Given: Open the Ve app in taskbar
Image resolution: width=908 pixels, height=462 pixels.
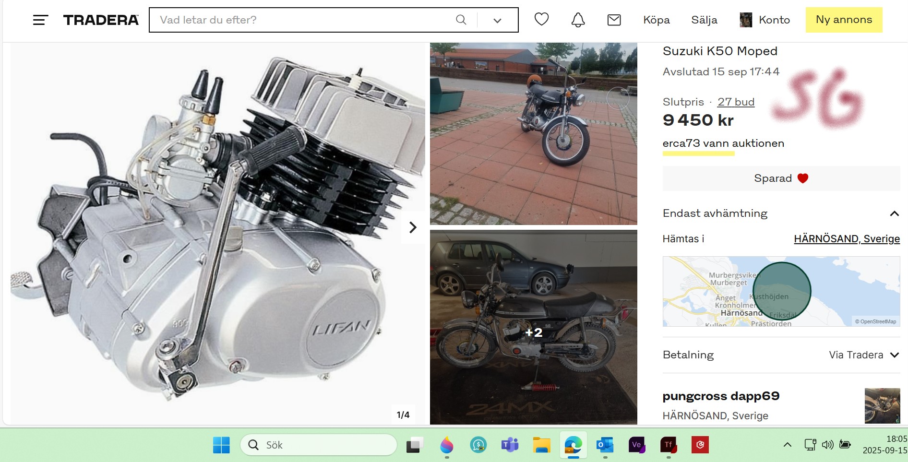Looking at the screenshot, I should click(637, 445).
